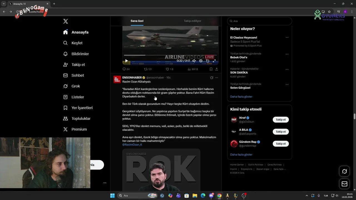
Task: Open Chrome profile avatar C
Action: (345, 12)
